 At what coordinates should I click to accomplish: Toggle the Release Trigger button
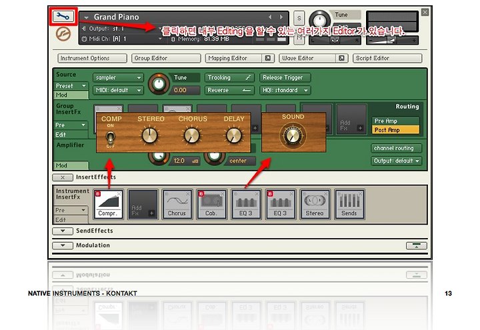tap(285, 78)
